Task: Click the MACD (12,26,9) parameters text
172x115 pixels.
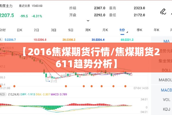Action: point(14,94)
